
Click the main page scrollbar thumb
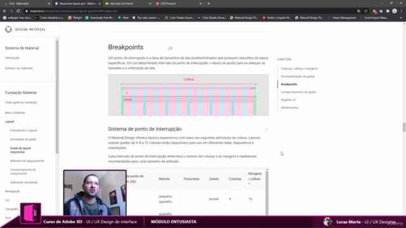click(404, 127)
